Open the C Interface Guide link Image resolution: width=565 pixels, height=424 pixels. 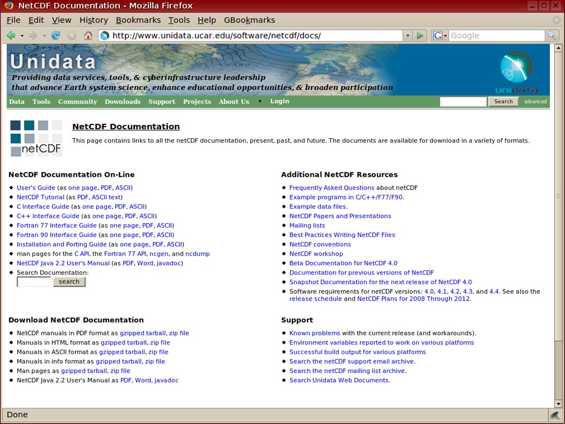[x=43, y=206]
